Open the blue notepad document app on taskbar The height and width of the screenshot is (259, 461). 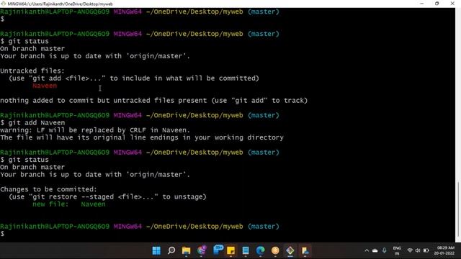(x=246, y=250)
